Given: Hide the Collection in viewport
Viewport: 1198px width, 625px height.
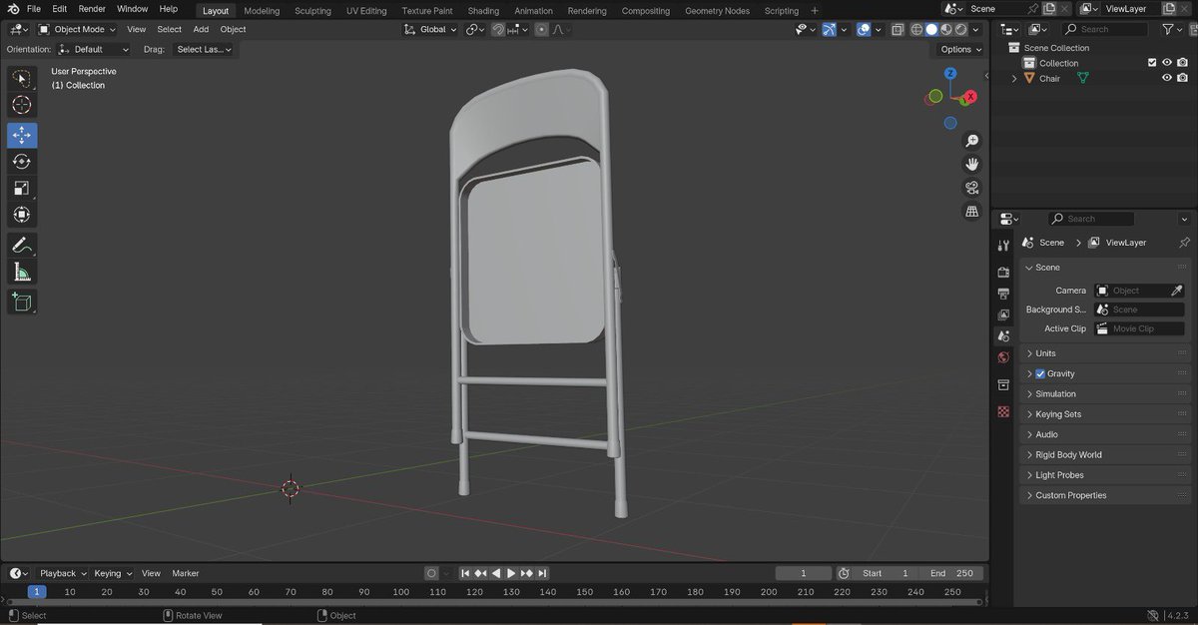Looking at the screenshot, I should 1166,63.
